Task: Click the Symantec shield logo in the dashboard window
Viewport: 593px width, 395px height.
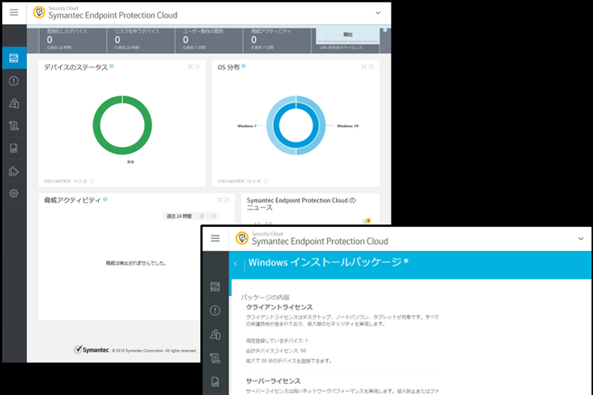Action: click(39, 12)
